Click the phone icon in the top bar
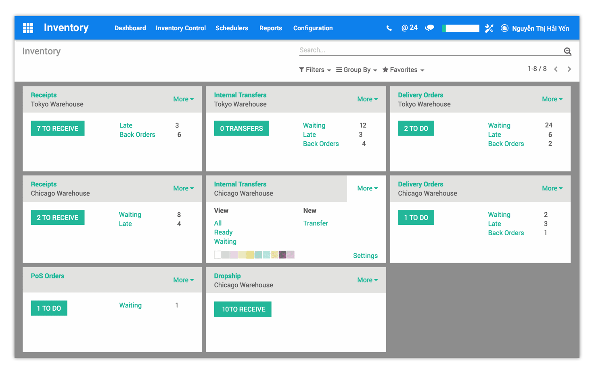Screen dimensions: 594x374 pyautogui.click(x=389, y=28)
